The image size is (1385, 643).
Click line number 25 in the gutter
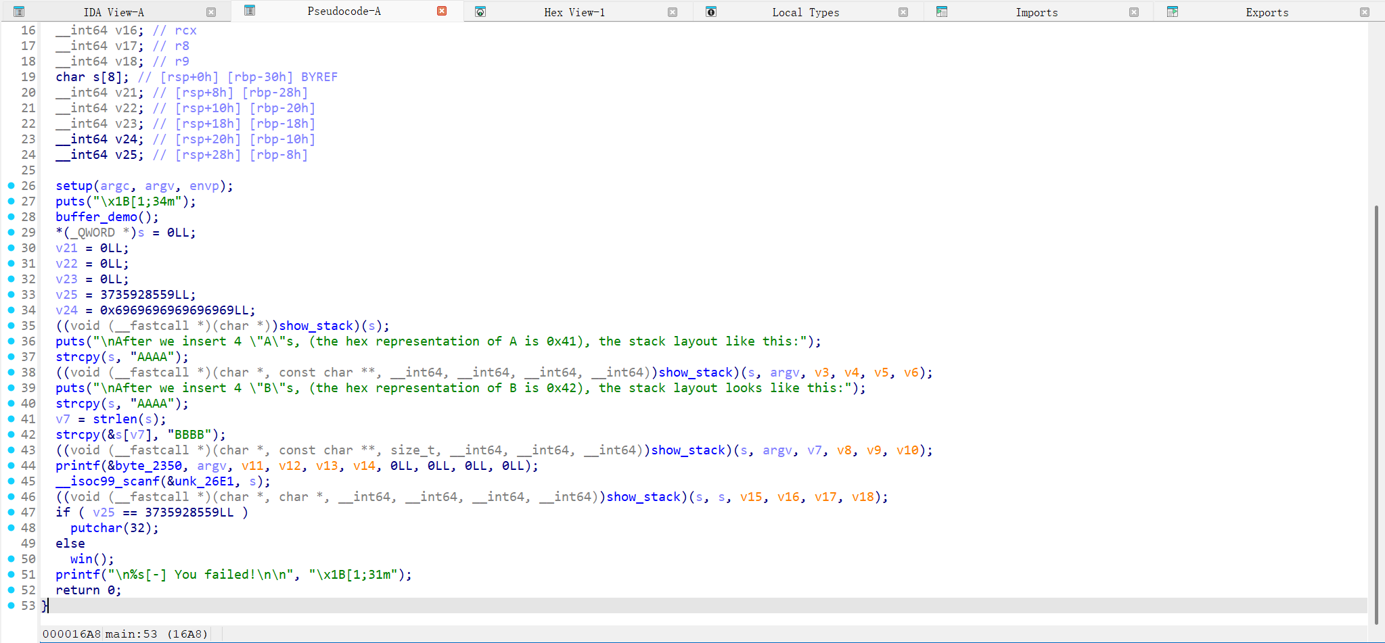pyautogui.click(x=28, y=170)
